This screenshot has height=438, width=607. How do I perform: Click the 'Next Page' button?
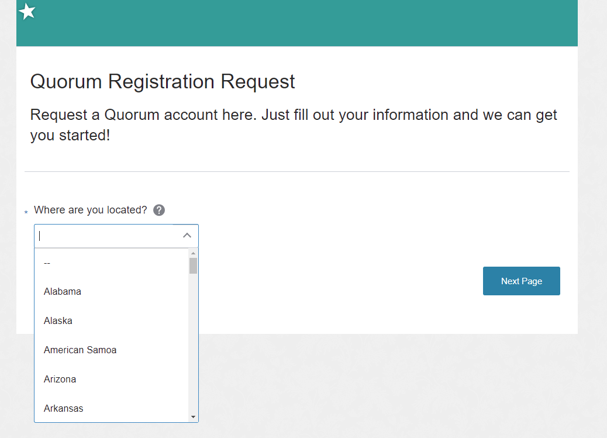(x=521, y=281)
